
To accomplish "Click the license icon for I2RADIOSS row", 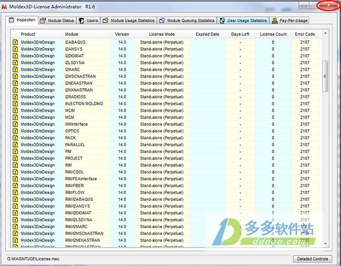I will tap(15, 97).
